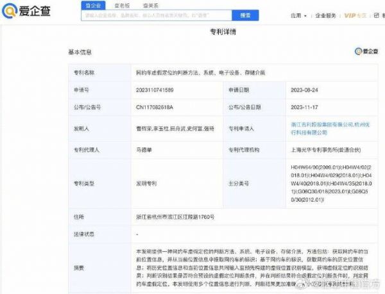This screenshot has height=294, width=385.
Task: Select the 查企业 search tab
Action: (x=92, y=4)
